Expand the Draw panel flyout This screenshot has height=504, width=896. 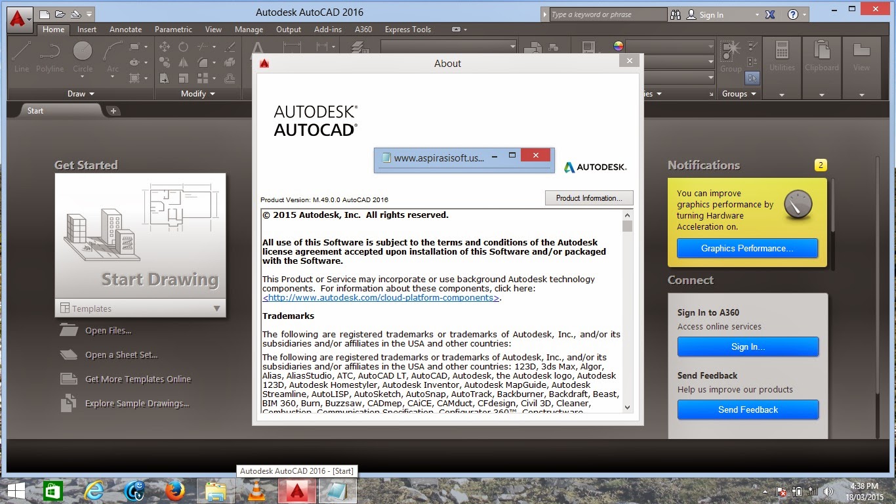pos(81,94)
